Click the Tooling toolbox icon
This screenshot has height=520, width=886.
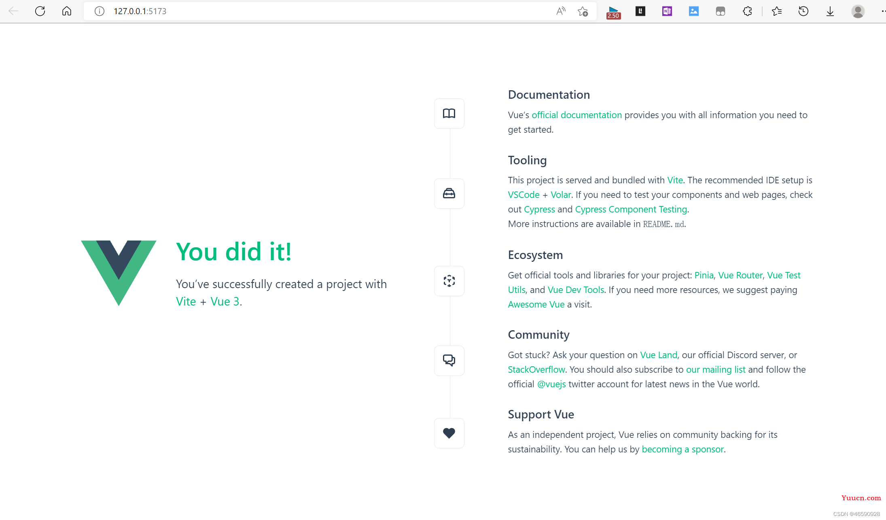coord(449,193)
